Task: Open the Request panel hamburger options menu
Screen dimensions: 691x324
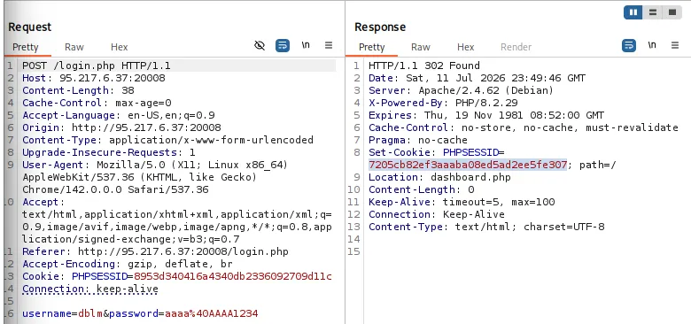Action: (329, 45)
